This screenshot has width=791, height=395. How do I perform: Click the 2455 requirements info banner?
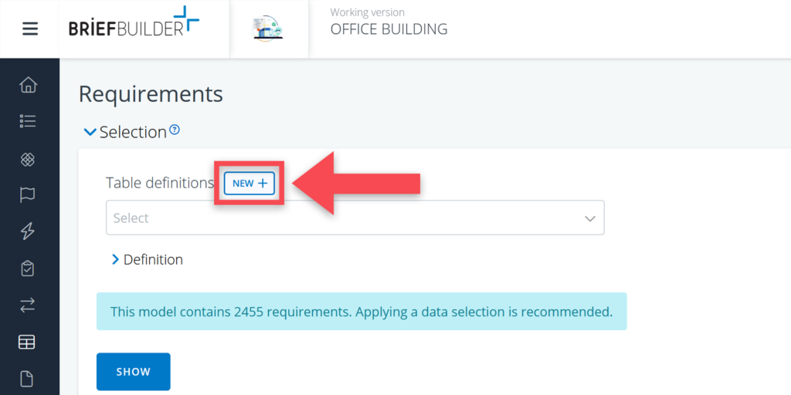coord(361,312)
